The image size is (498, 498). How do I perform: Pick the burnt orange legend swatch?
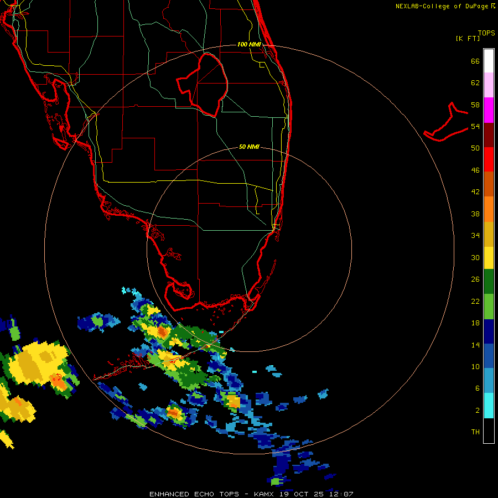tap(489, 184)
